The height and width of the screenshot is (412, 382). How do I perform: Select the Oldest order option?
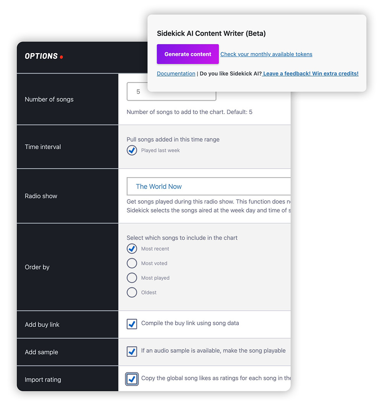coord(132,292)
